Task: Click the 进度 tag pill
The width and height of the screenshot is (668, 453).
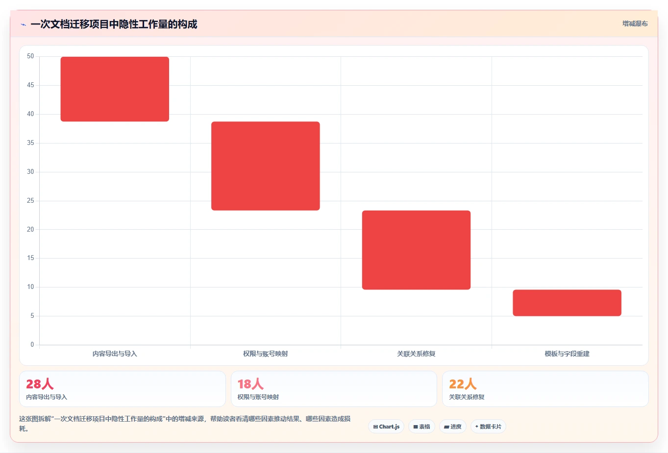Action: [453, 427]
